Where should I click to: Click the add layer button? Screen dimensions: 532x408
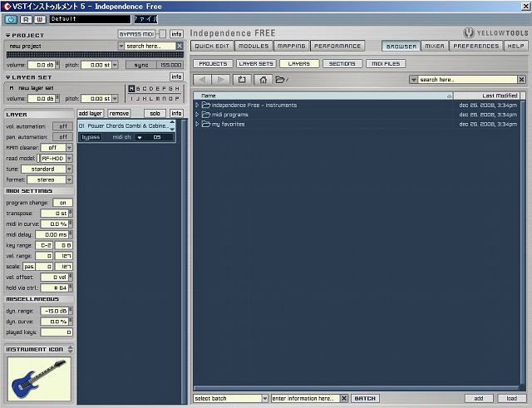91,113
